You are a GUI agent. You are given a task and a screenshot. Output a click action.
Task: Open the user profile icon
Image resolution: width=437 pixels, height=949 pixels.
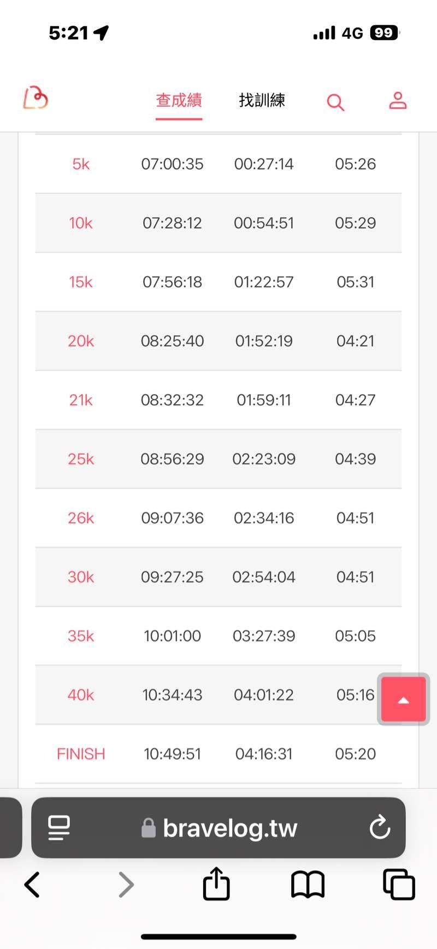398,101
